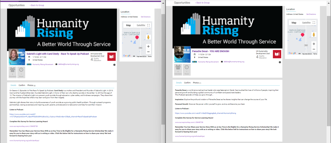Click the red Quality Education book icon, left window
Image resolution: width=331 pixels, height=143 pixels.
click(111, 56)
